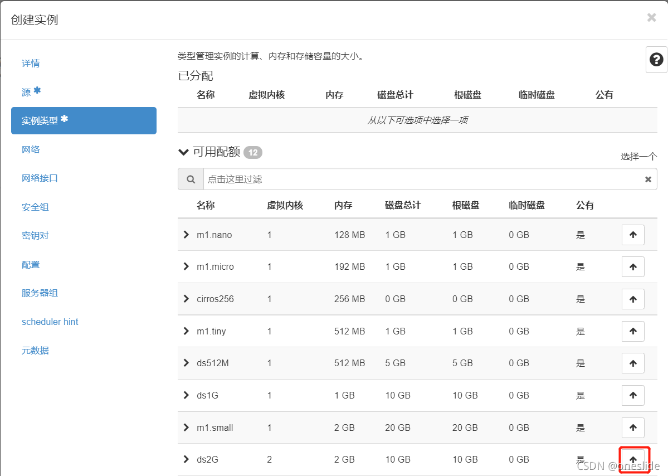668x476 pixels.
Task: Open the 网络接口 step
Action: pos(40,178)
